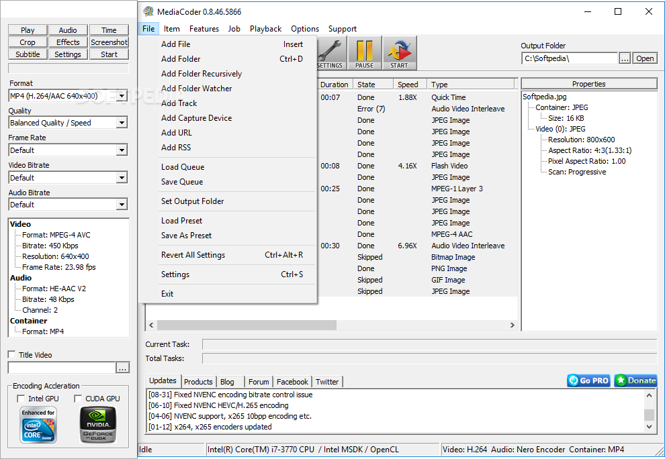The image size is (665, 459).
Task: Click the Title Video path field
Action: [x=62, y=368]
